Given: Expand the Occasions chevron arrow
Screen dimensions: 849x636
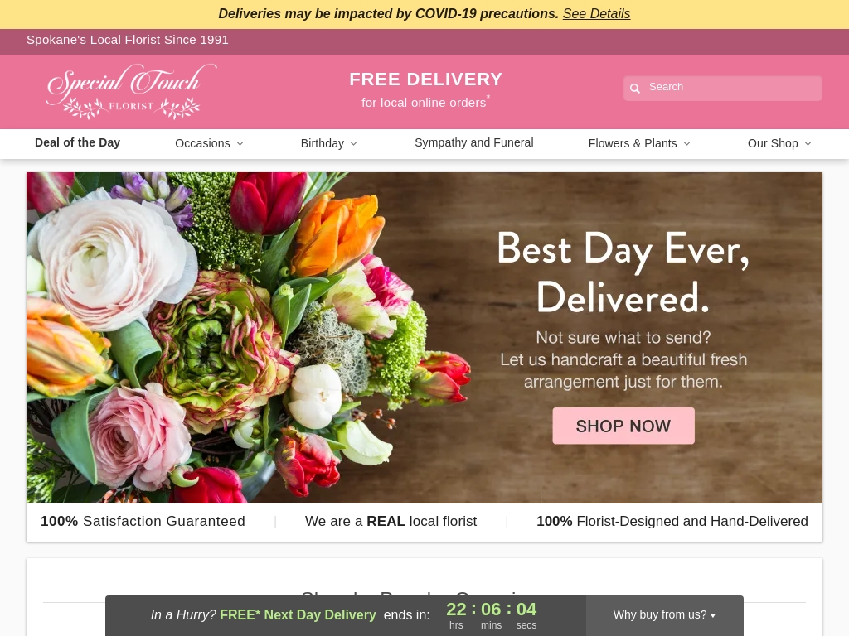Looking at the screenshot, I should click(240, 144).
